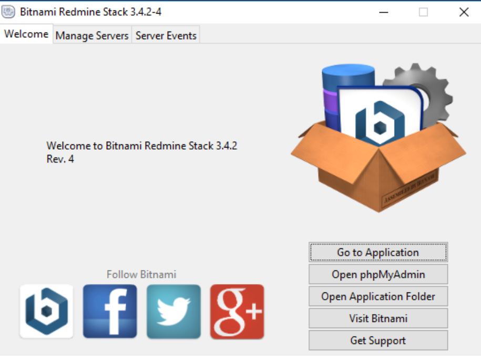Screen dimensions: 481x356
Task: Get Support for the Redmine stack
Action: (378, 340)
